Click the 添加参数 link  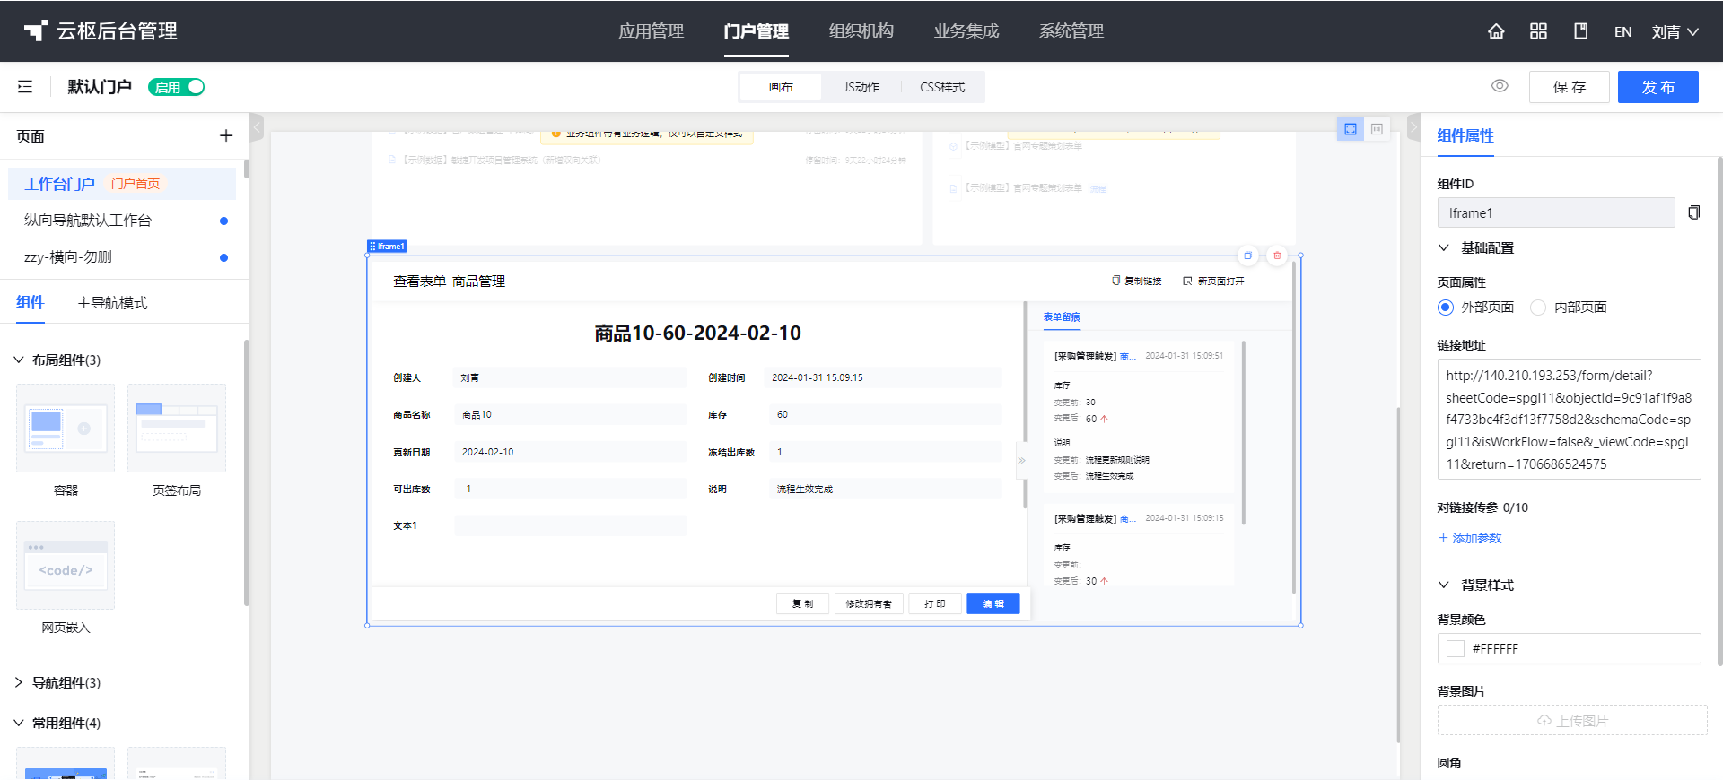tap(1470, 538)
